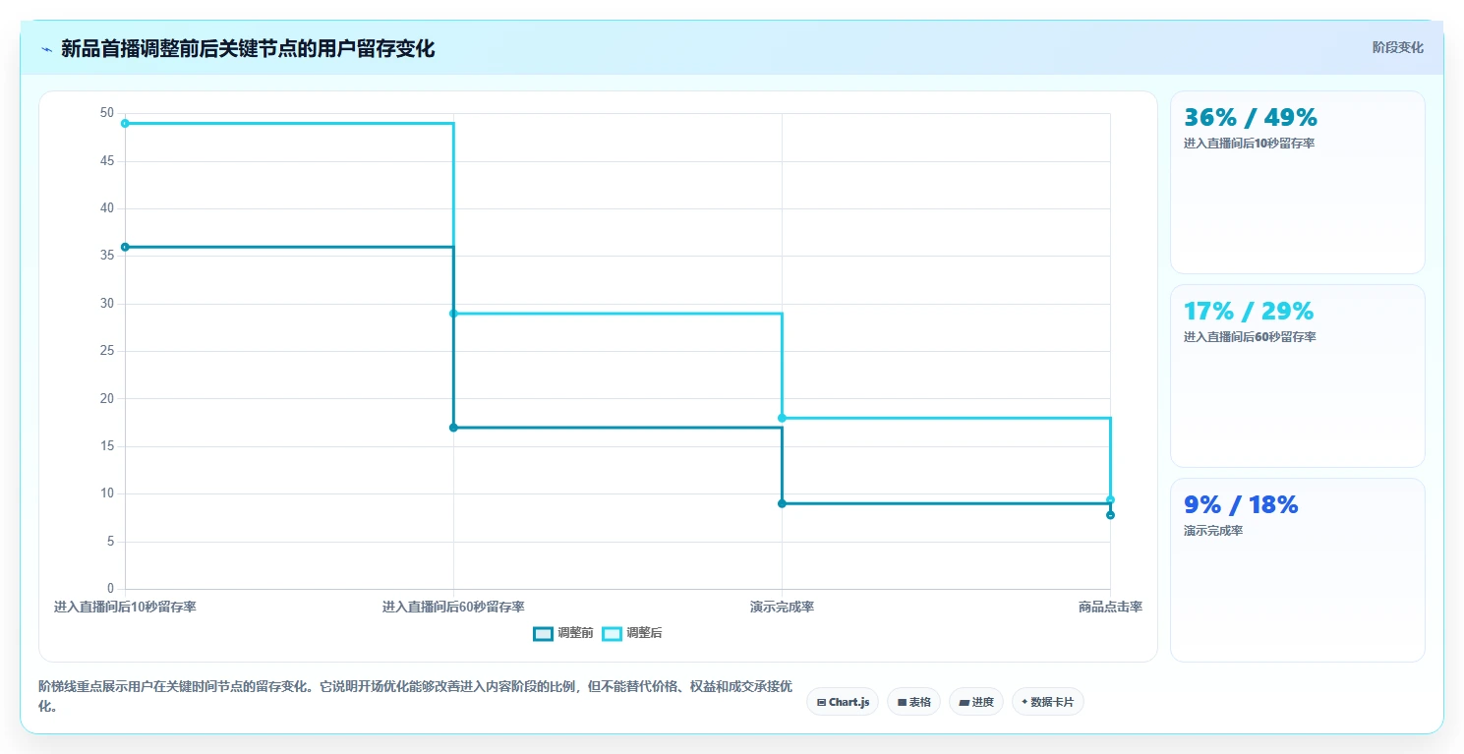This screenshot has height=754, width=1464.
Task: Click the 表格 chip
Action: [913, 702]
